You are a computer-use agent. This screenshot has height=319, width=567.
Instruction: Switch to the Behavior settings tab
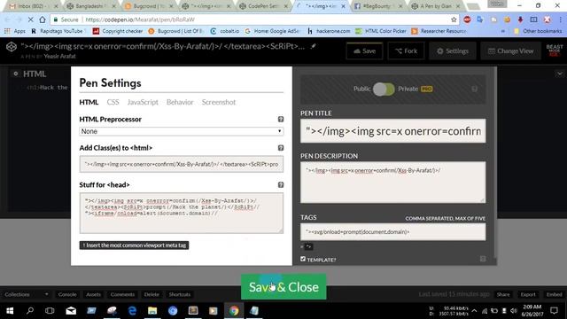tap(180, 103)
